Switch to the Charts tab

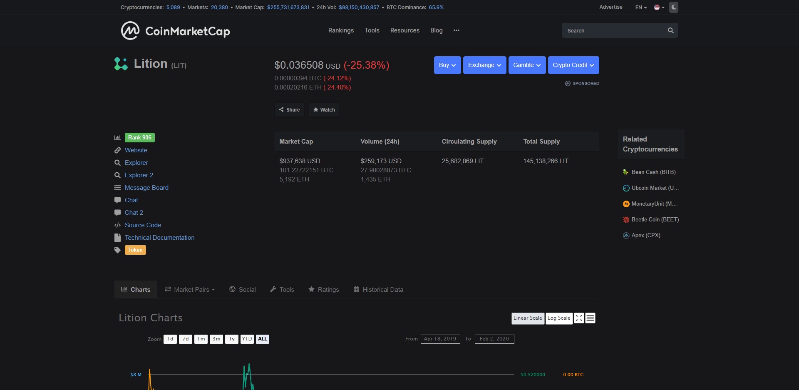click(136, 289)
